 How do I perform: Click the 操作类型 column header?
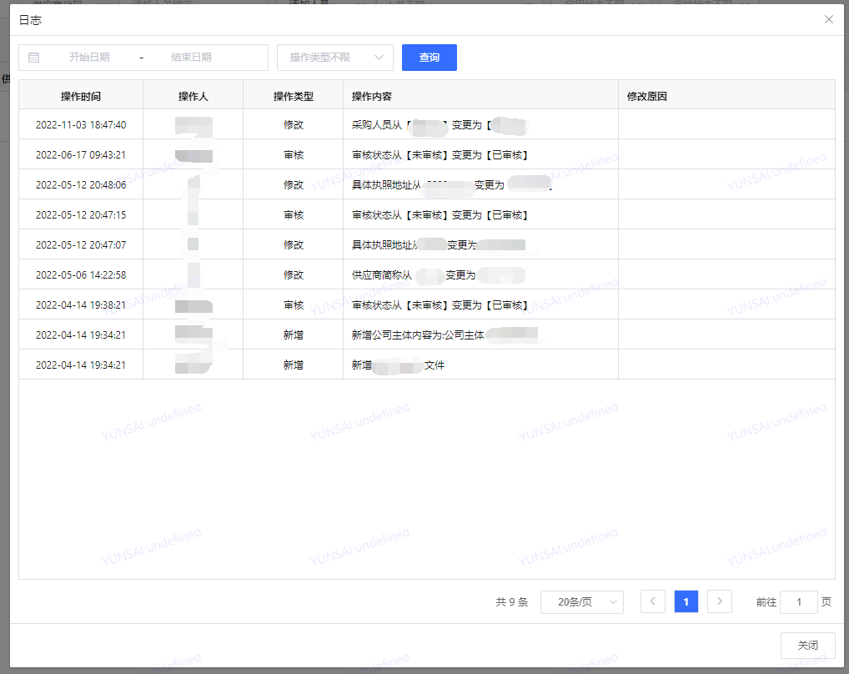[x=293, y=96]
